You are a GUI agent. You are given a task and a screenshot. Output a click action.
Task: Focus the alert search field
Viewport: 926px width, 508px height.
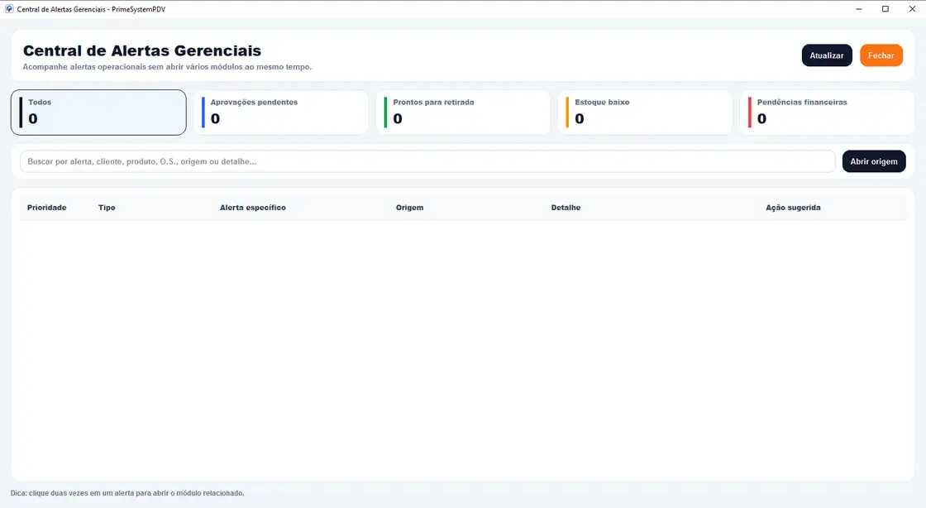coord(427,161)
